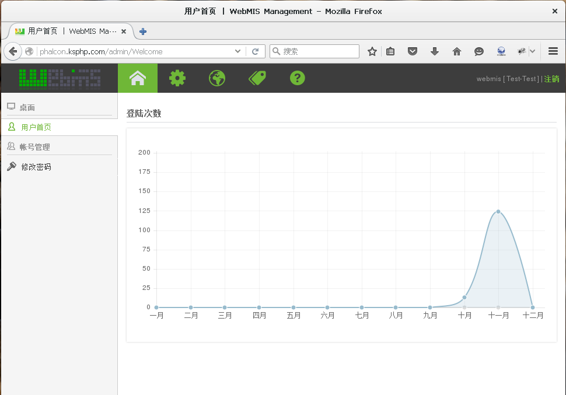Open the home section in WebMIS navbar
Screen dimensions: 566x395
point(138,78)
